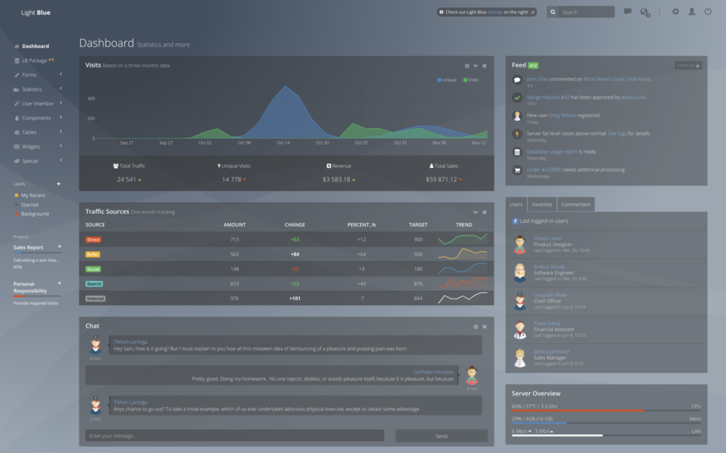The height and width of the screenshot is (453, 726).
Task: Click the plus icon to add a label
Action: coord(59,184)
